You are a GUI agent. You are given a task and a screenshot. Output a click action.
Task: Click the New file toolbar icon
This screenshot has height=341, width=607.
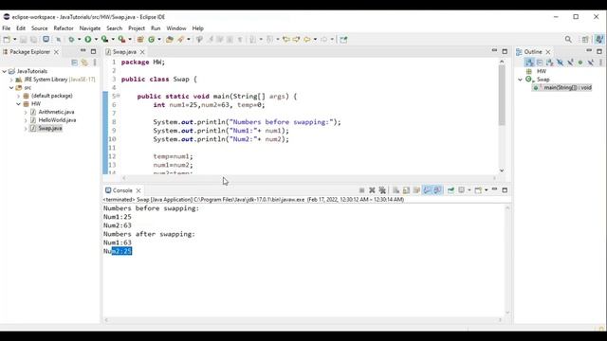[x=7, y=40]
